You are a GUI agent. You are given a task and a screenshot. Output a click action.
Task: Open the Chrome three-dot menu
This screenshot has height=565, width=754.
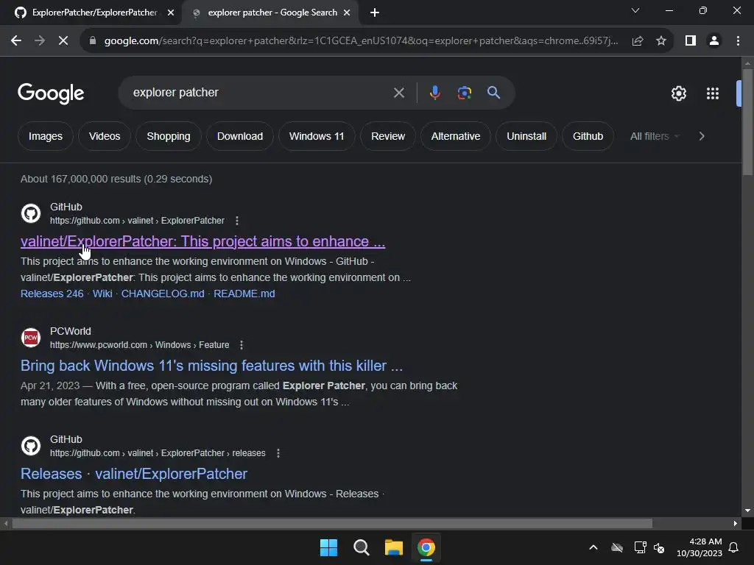point(738,41)
